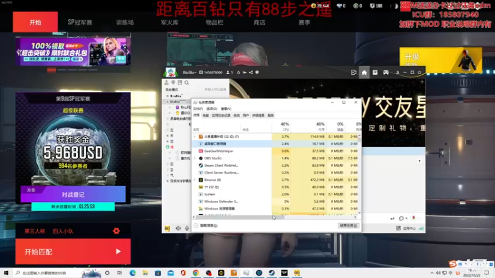Click Task Manager's vertical scrollbar down arrow
Image resolution: width=495 pixels, height=278 pixels.
tap(359, 213)
